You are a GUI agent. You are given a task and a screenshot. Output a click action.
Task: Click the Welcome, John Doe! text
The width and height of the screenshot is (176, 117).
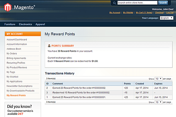click(x=163, y=9)
